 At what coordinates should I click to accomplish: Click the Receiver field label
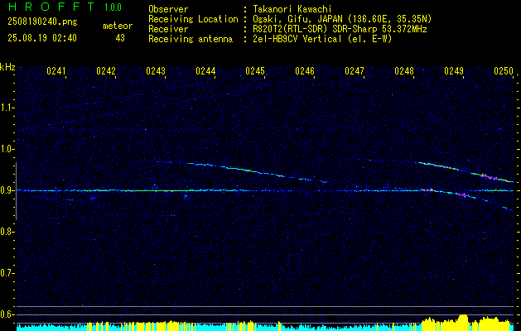(x=168, y=29)
